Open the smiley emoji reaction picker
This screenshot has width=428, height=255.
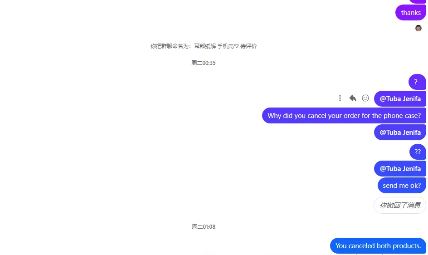(x=365, y=98)
